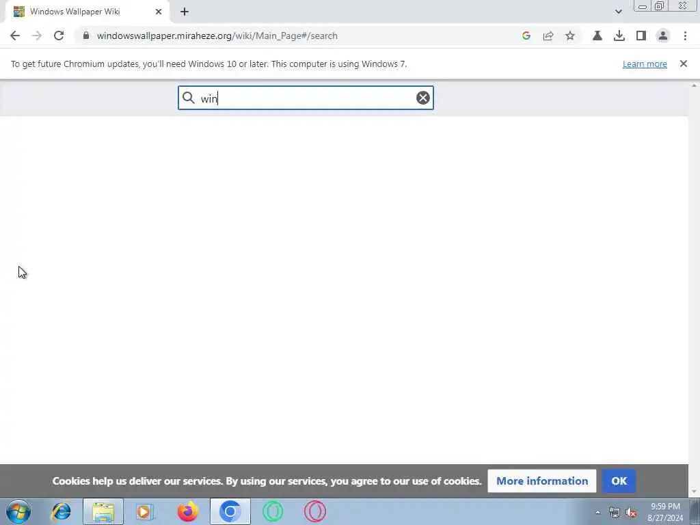Image resolution: width=700 pixels, height=525 pixels.
Task: Focus the wiki search field containing win
Action: 306,98
